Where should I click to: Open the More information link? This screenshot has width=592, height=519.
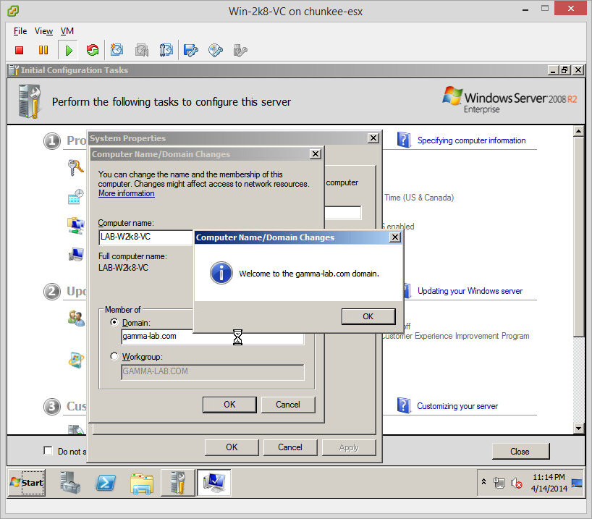[x=126, y=193]
